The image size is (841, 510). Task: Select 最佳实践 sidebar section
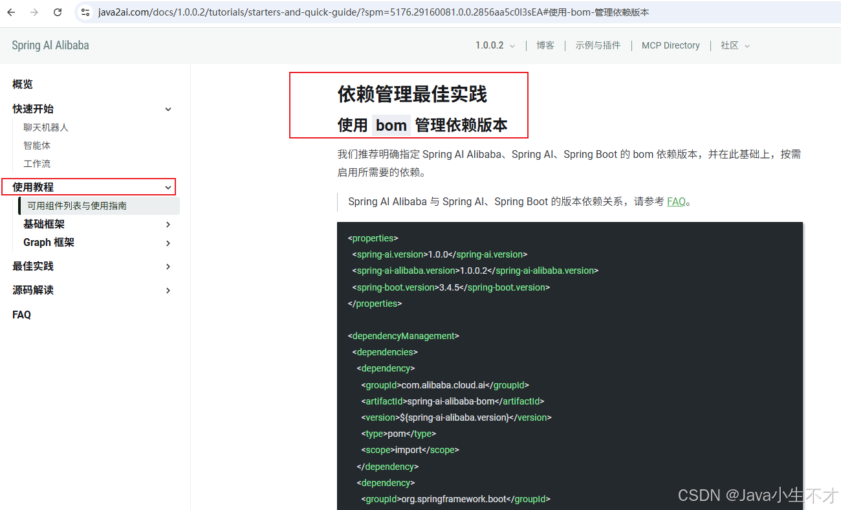click(x=33, y=266)
